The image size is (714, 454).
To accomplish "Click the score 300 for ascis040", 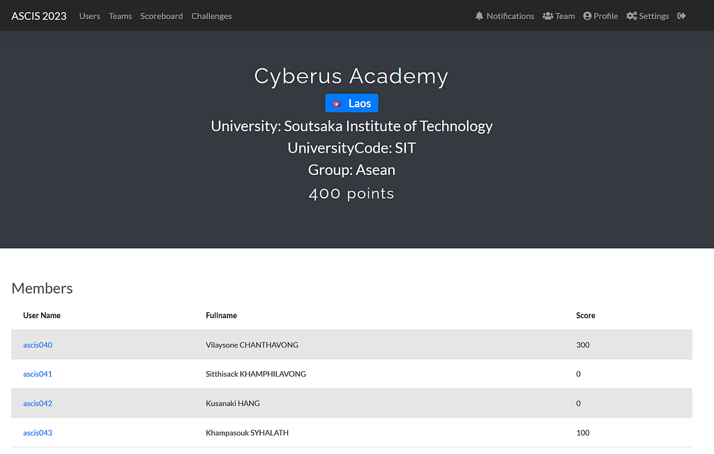I will (x=583, y=345).
